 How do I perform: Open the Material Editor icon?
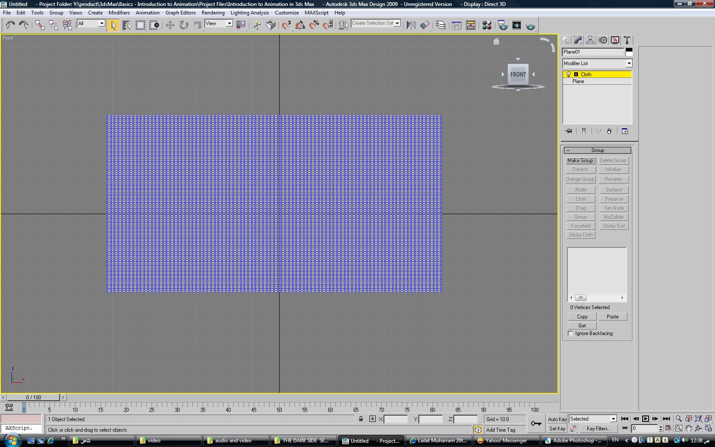[x=486, y=26]
